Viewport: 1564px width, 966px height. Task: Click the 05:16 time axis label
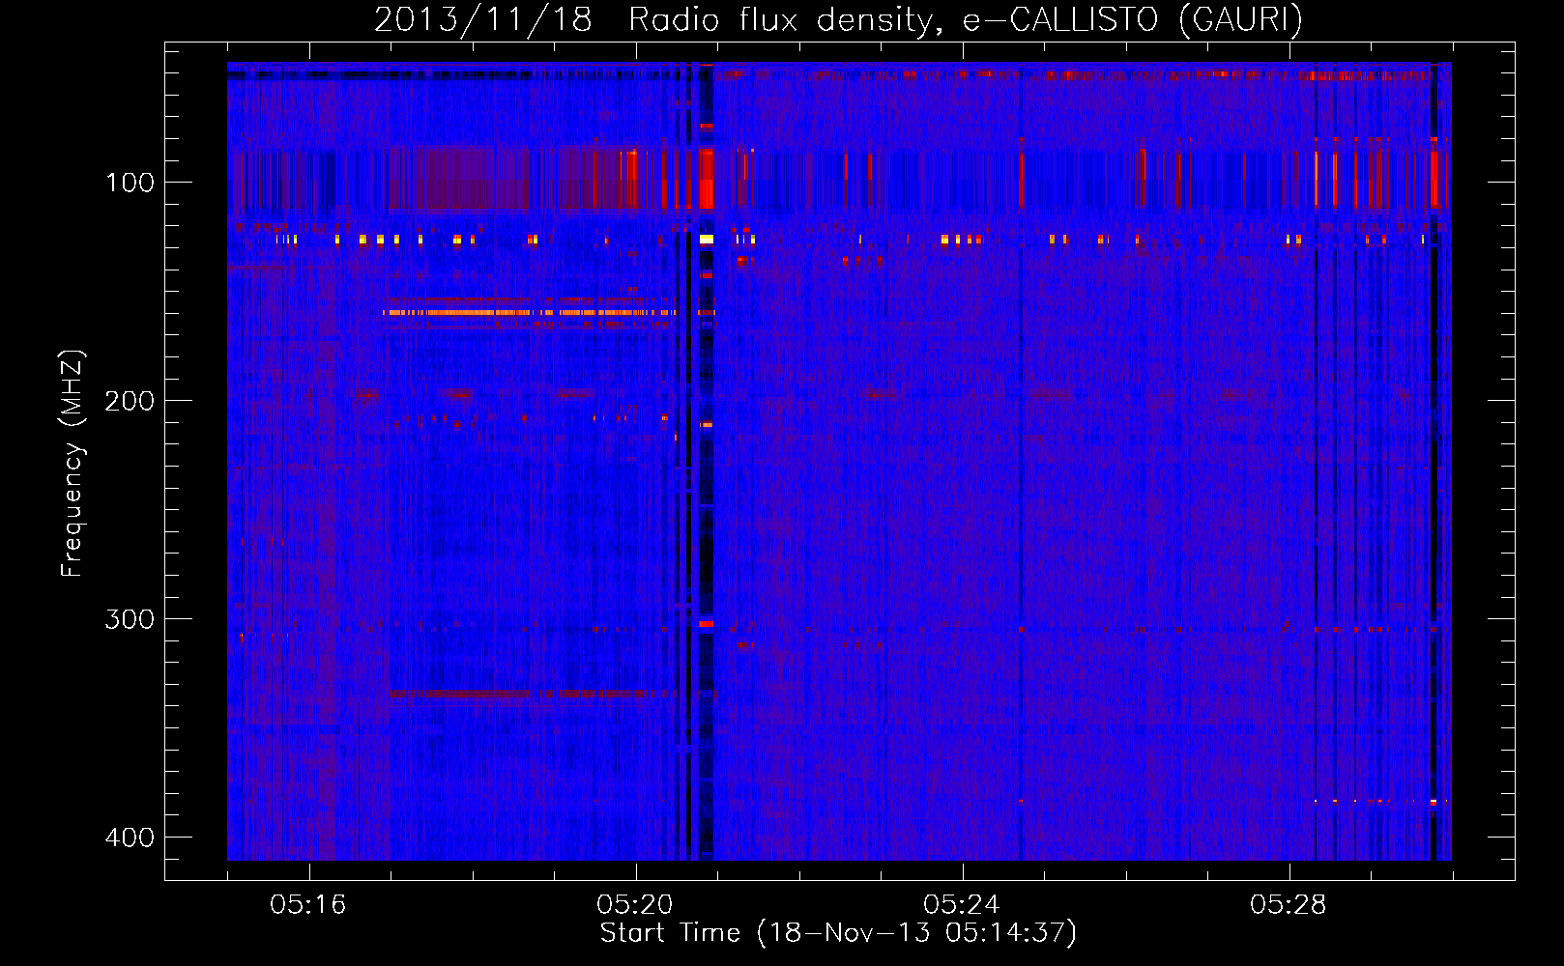pyautogui.click(x=308, y=905)
